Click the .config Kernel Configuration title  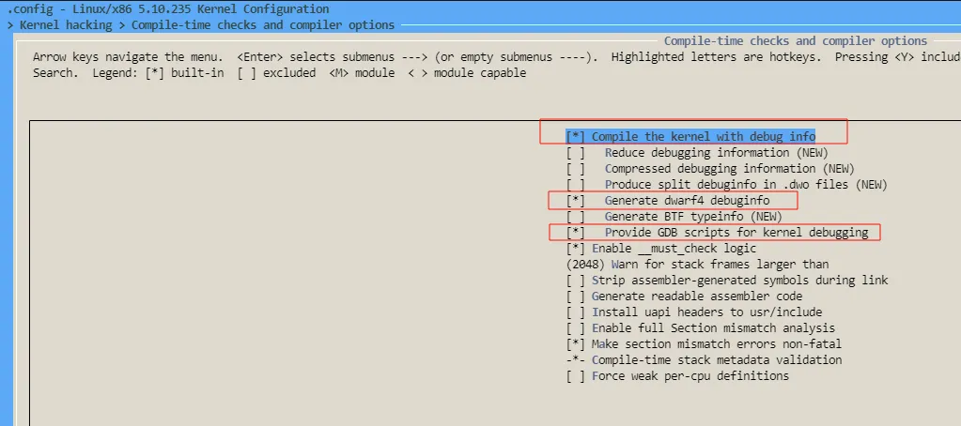[168, 9]
